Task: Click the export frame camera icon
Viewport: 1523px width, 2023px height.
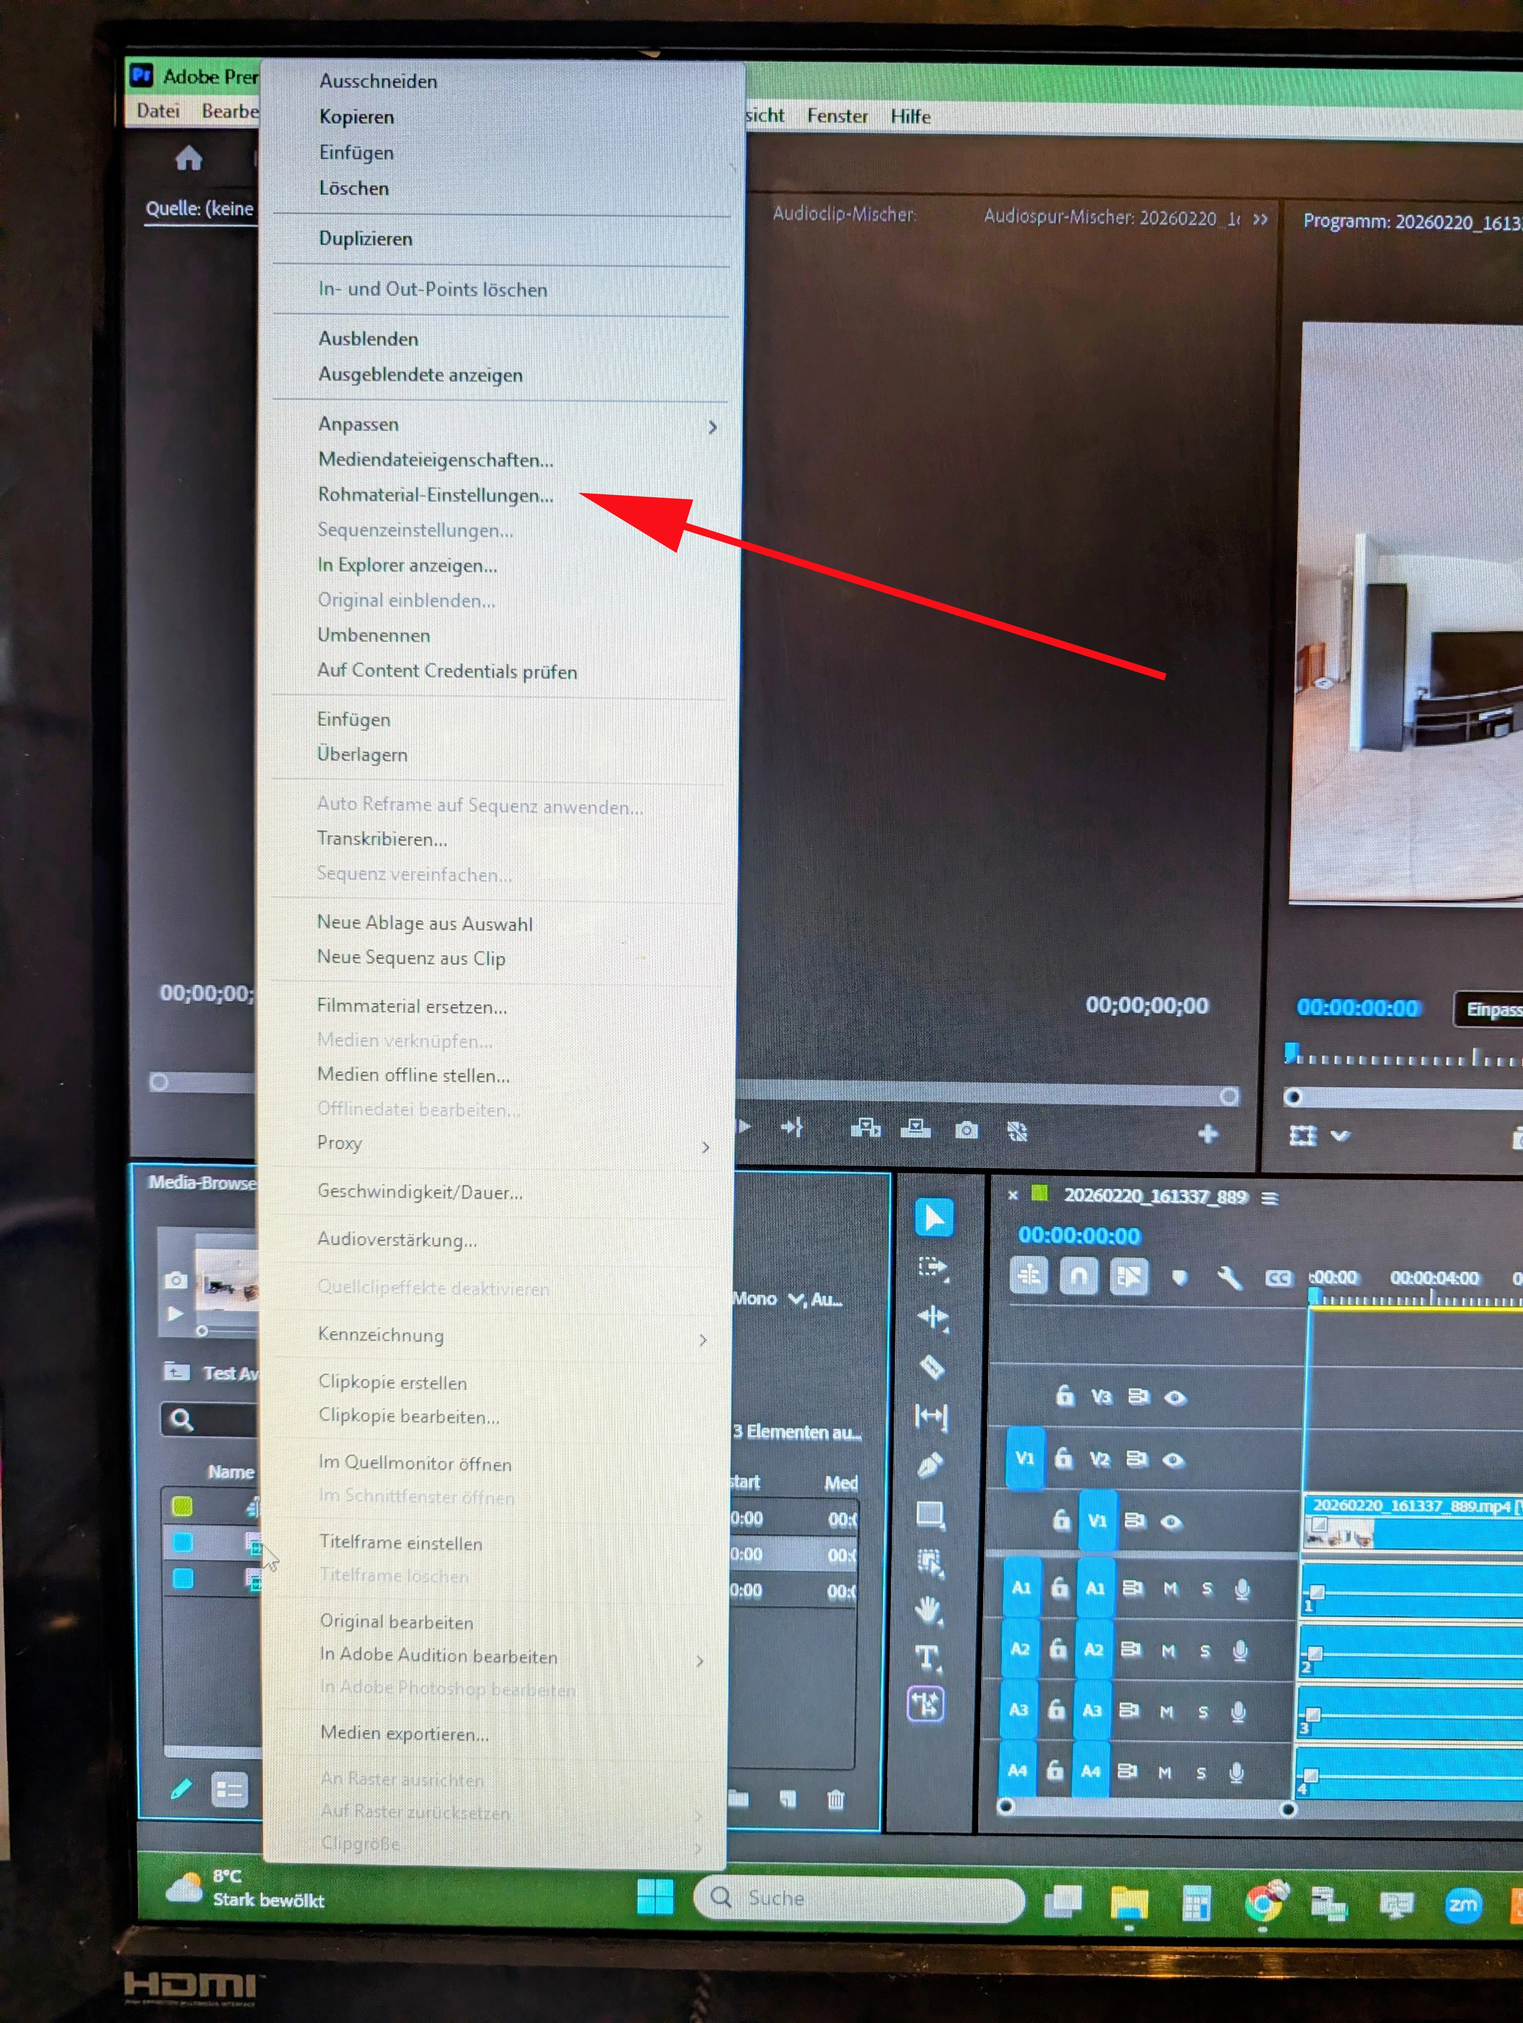Action: (966, 1130)
